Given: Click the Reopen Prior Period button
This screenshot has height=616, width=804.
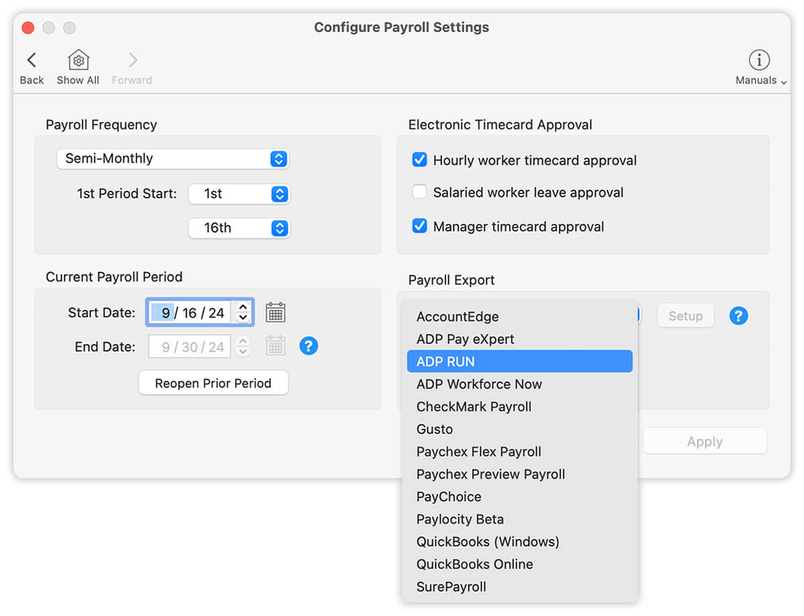Looking at the screenshot, I should [213, 382].
